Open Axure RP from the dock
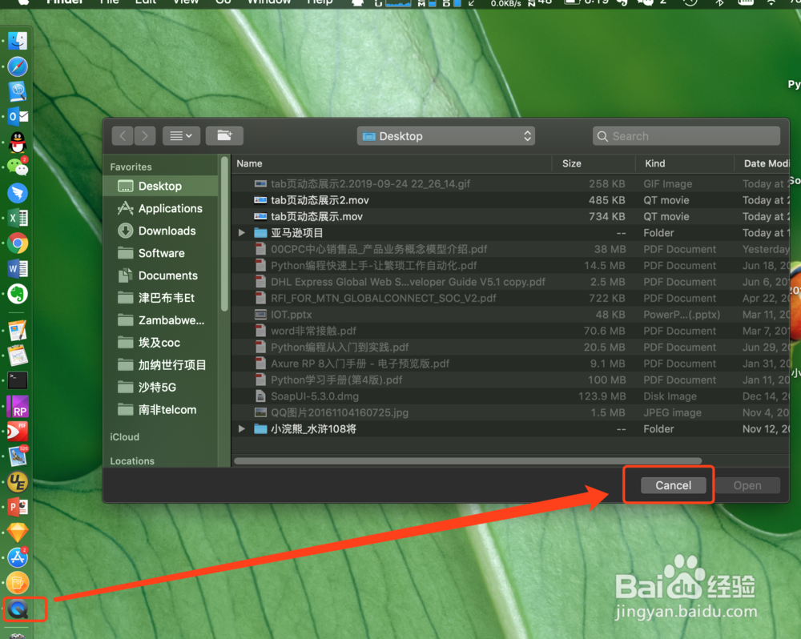 pyautogui.click(x=18, y=406)
